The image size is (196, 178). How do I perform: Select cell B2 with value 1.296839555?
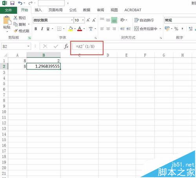click(44, 66)
